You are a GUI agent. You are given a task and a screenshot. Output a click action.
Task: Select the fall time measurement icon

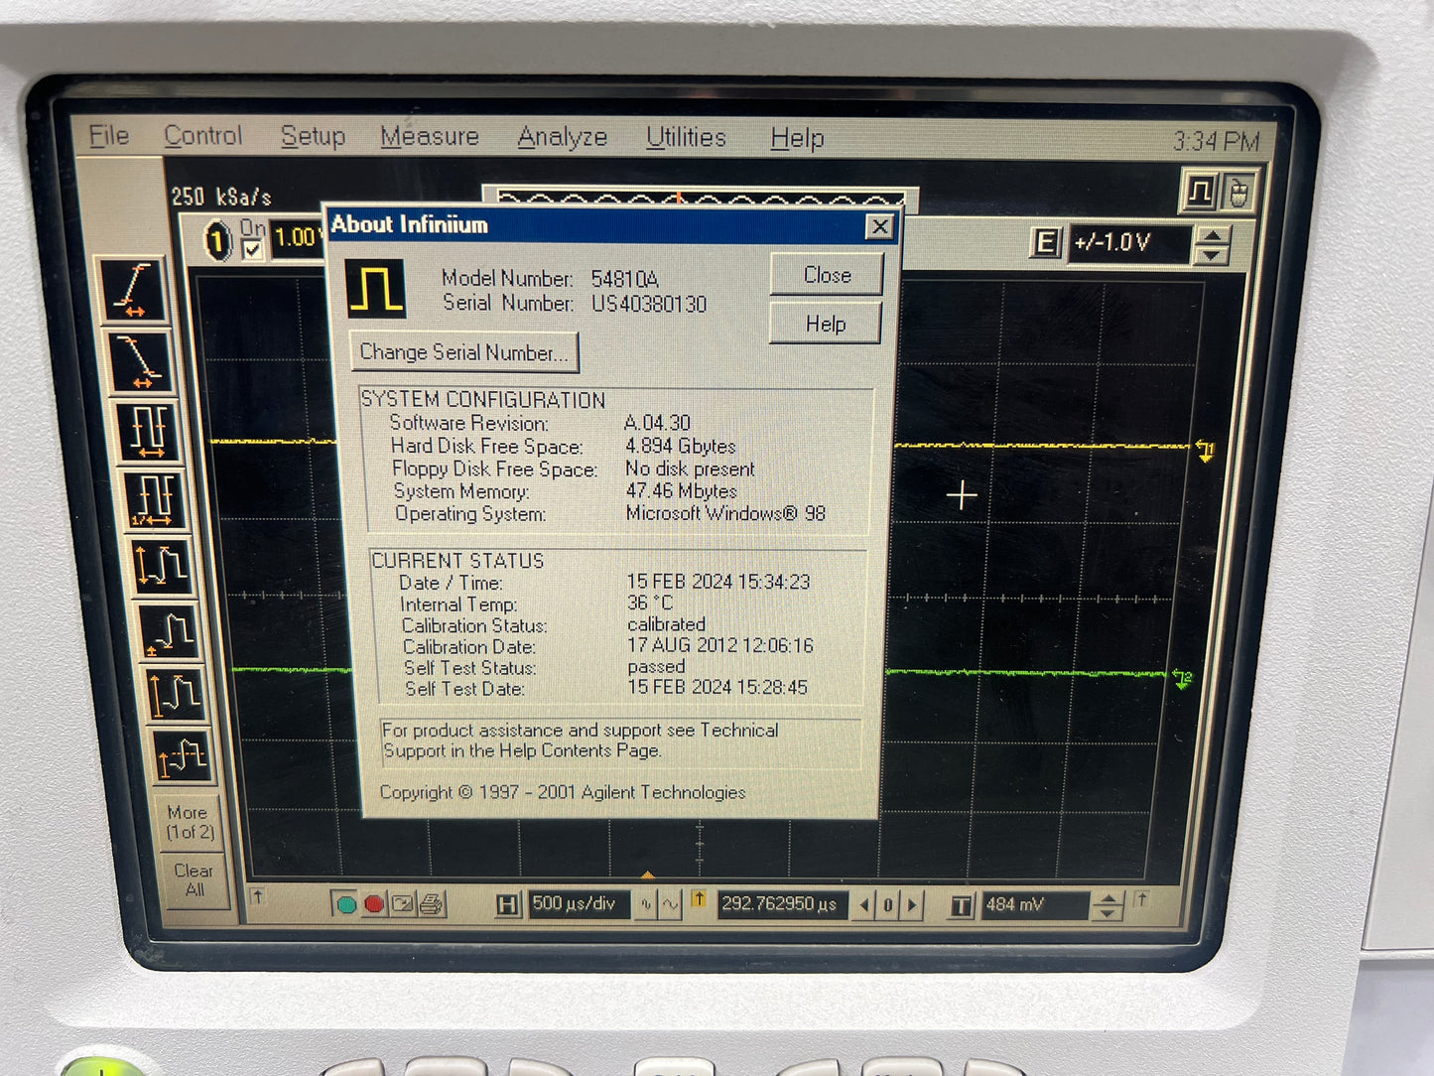[139, 361]
